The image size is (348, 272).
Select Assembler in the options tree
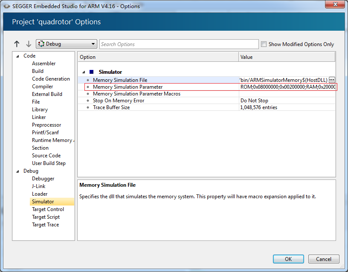pyautogui.click(x=44, y=64)
